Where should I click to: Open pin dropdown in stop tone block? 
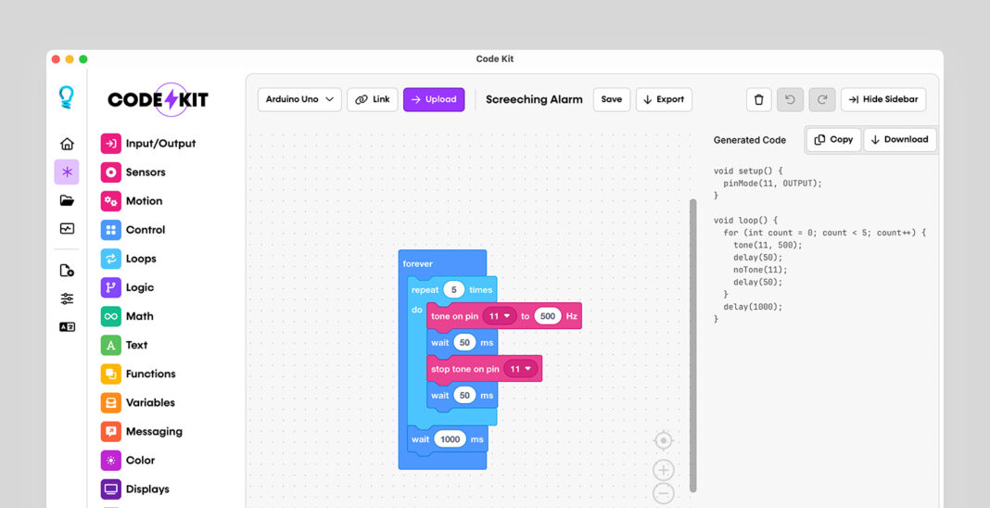pos(521,369)
